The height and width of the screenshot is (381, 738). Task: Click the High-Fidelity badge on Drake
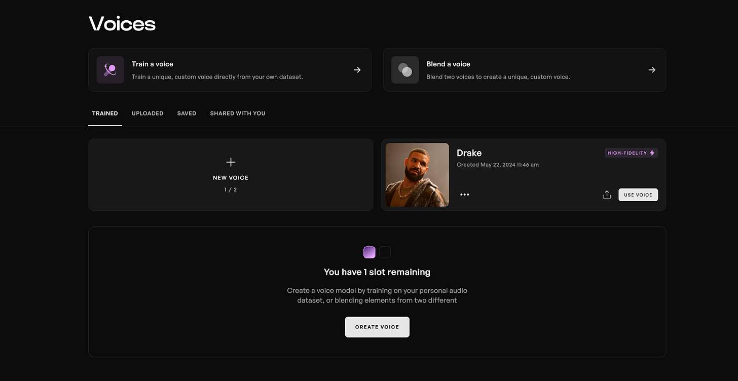point(631,153)
